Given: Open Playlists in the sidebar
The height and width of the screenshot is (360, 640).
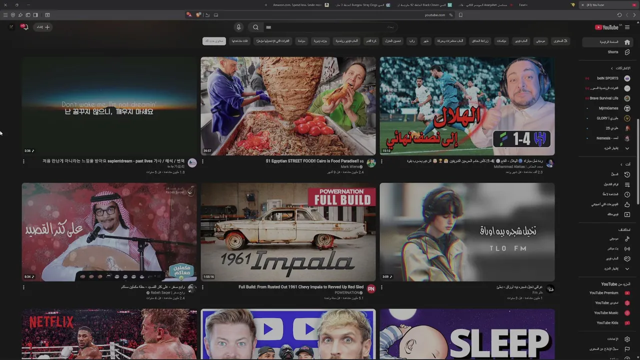Looking at the screenshot, I should pyautogui.click(x=608, y=184).
